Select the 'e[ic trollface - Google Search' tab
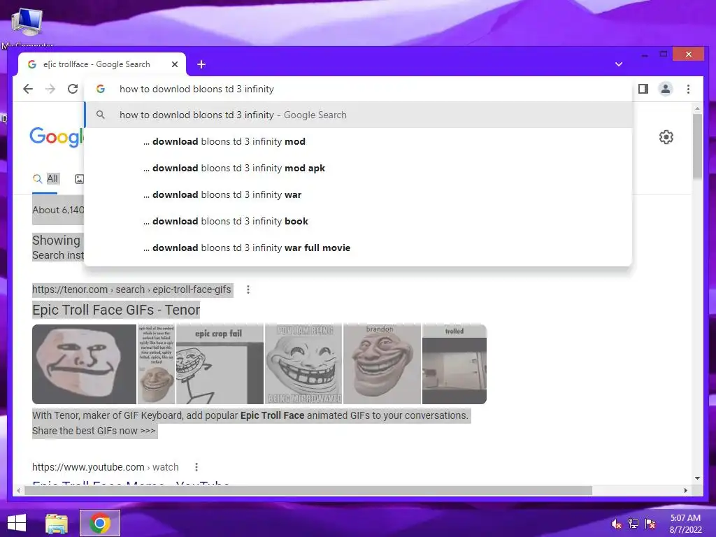This screenshot has height=537, width=716. [102, 64]
